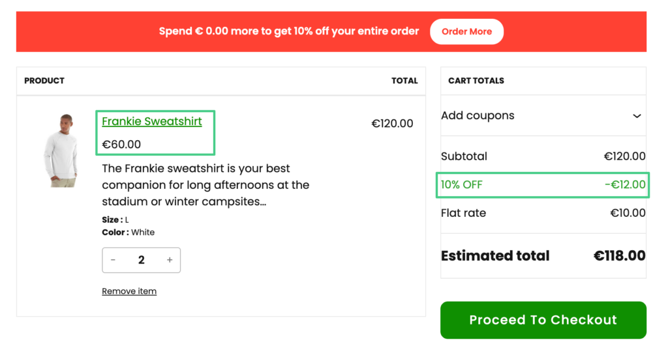The height and width of the screenshot is (357, 668).
Task: Click the Subtotal €120.00 amount
Action: (624, 156)
